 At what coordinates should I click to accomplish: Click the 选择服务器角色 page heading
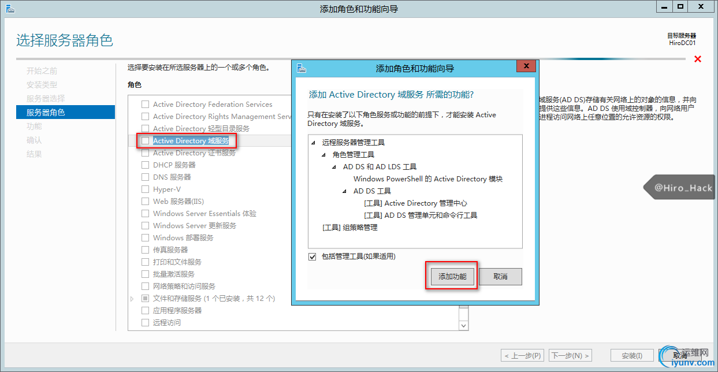tap(65, 40)
